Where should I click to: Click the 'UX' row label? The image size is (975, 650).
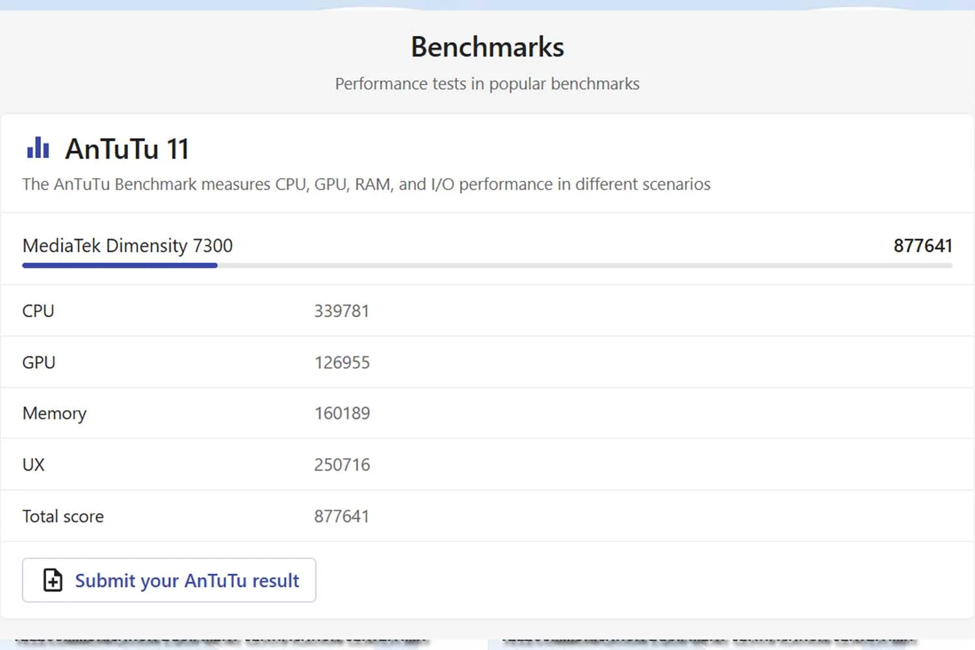(x=34, y=465)
